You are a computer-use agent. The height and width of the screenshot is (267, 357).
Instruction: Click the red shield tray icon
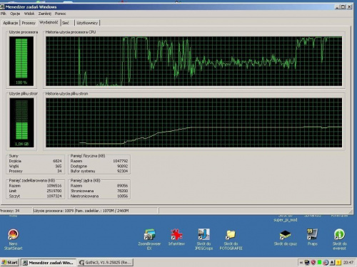(x=313, y=263)
